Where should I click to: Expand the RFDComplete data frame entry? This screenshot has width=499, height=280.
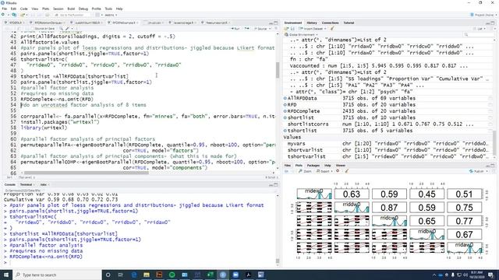point(285,111)
